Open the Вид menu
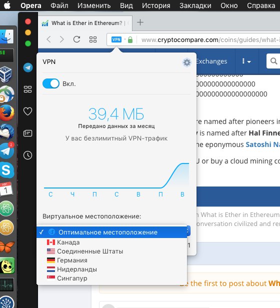This screenshot has height=308, width=280. click(x=126, y=5)
